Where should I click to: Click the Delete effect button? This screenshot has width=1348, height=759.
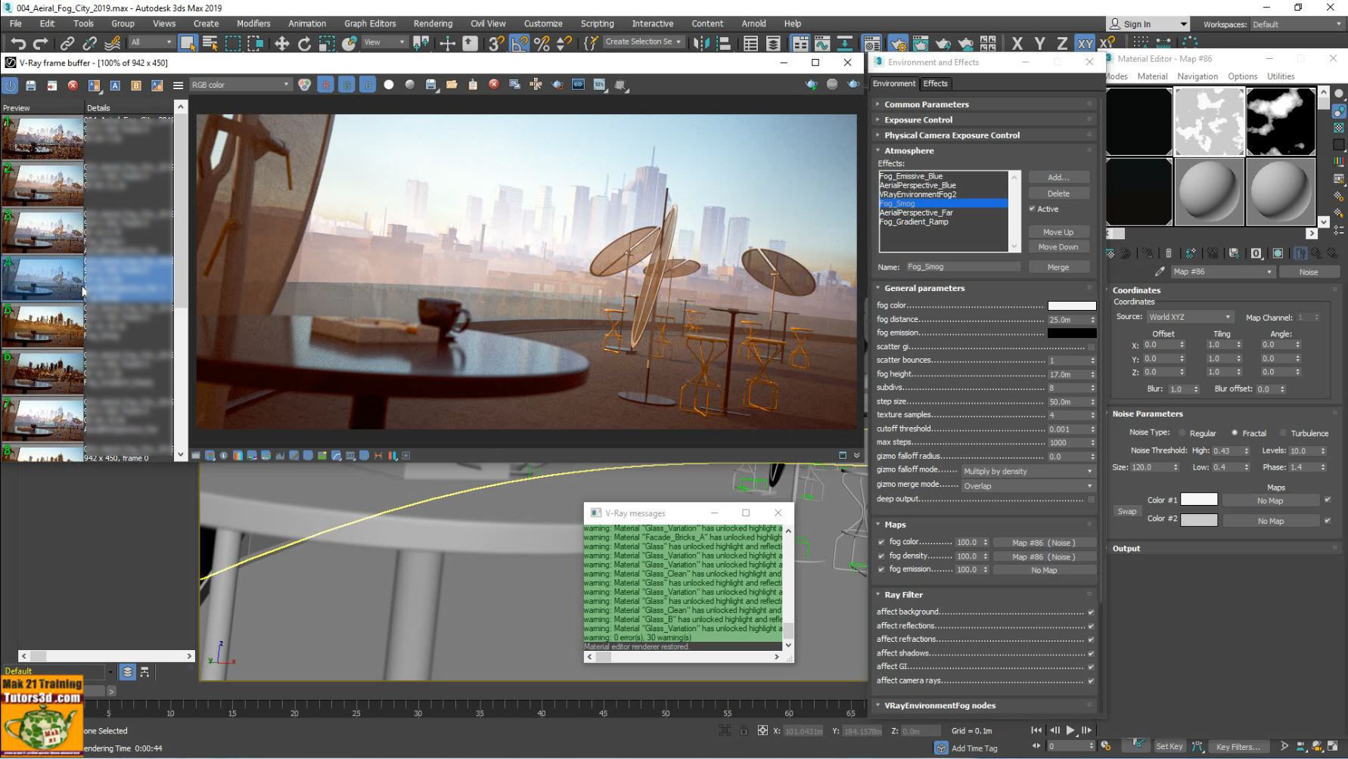coord(1058,194)
